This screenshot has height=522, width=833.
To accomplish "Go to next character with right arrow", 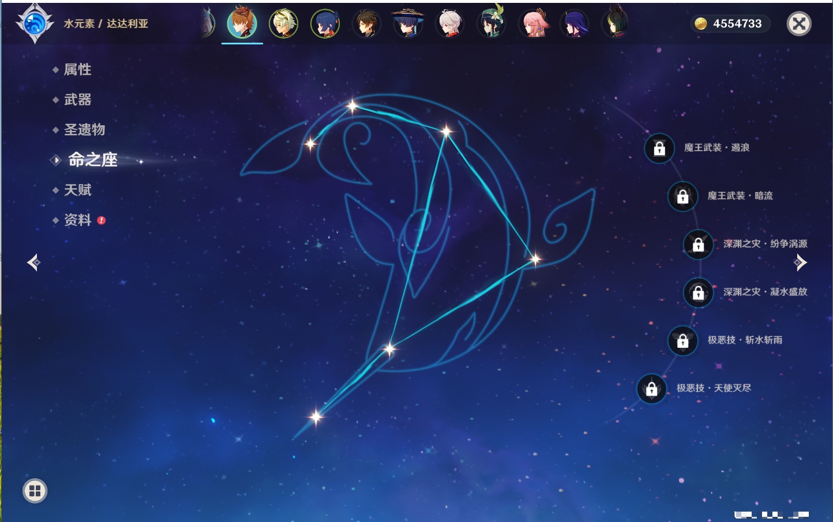I will [800, 262].
